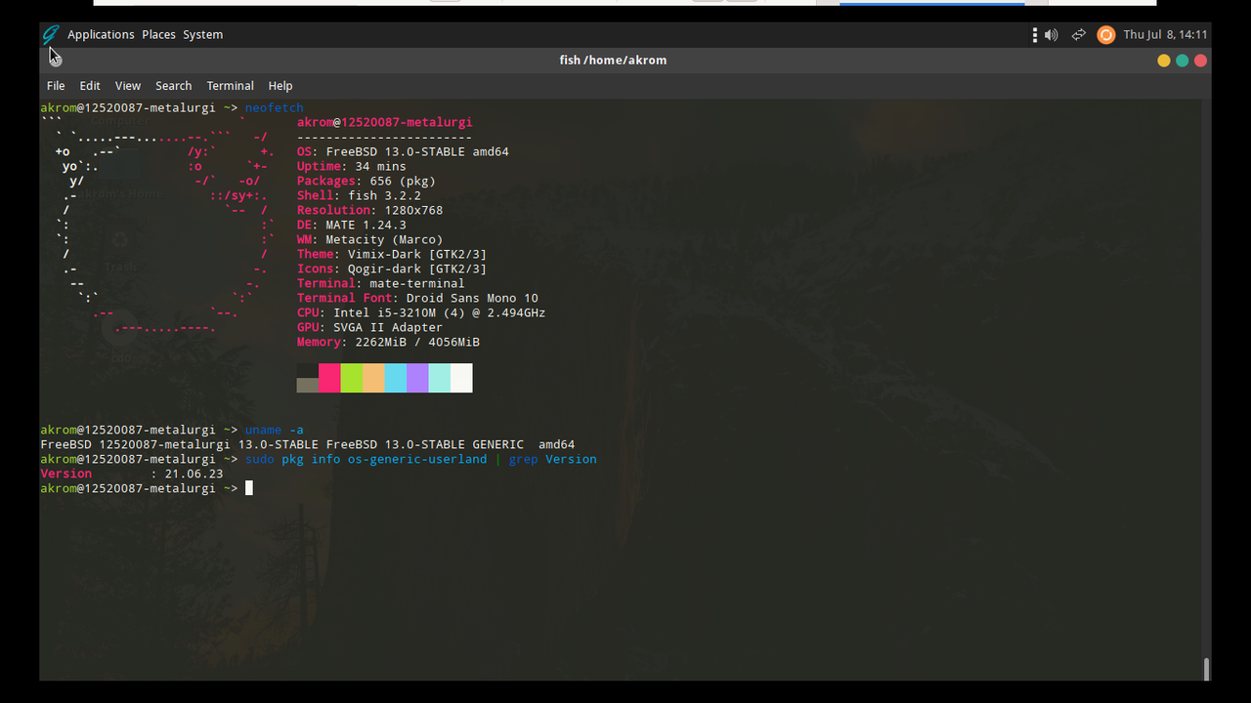
Task: Click the network connection arrows icon
Action: (1078, 35)
